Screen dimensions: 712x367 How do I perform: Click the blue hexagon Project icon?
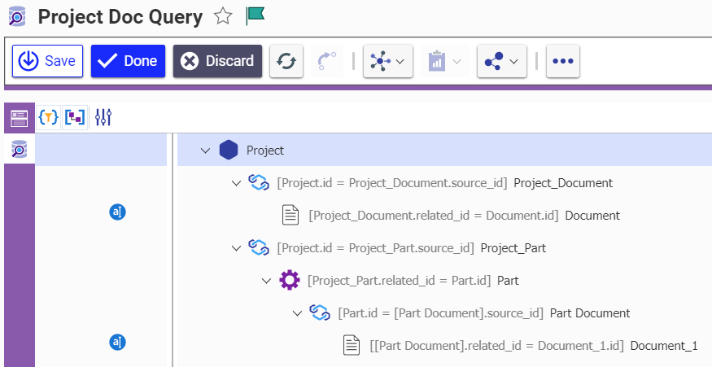coord(229,150)
